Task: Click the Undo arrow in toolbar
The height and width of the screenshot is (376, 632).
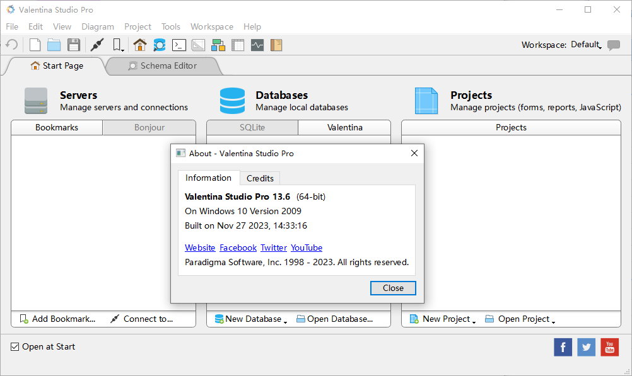Action: (12, 45)
